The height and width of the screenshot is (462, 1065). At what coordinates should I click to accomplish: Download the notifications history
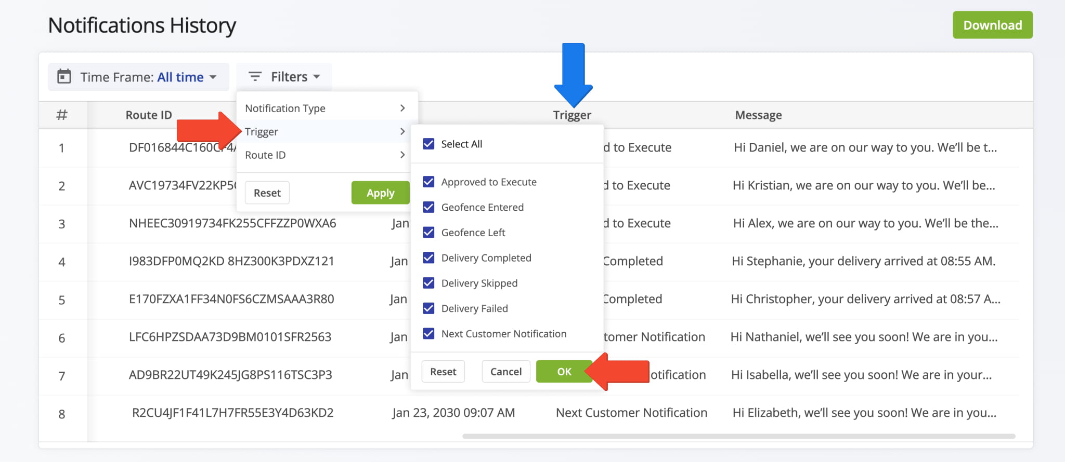[992, 25]
